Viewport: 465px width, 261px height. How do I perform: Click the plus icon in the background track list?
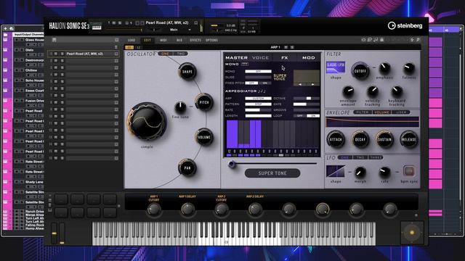point(6,28)
